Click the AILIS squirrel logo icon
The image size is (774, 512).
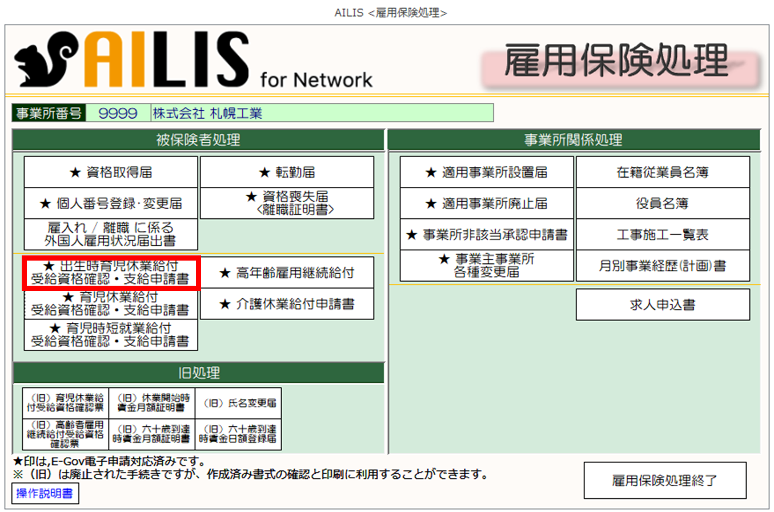tap(43, 60)
